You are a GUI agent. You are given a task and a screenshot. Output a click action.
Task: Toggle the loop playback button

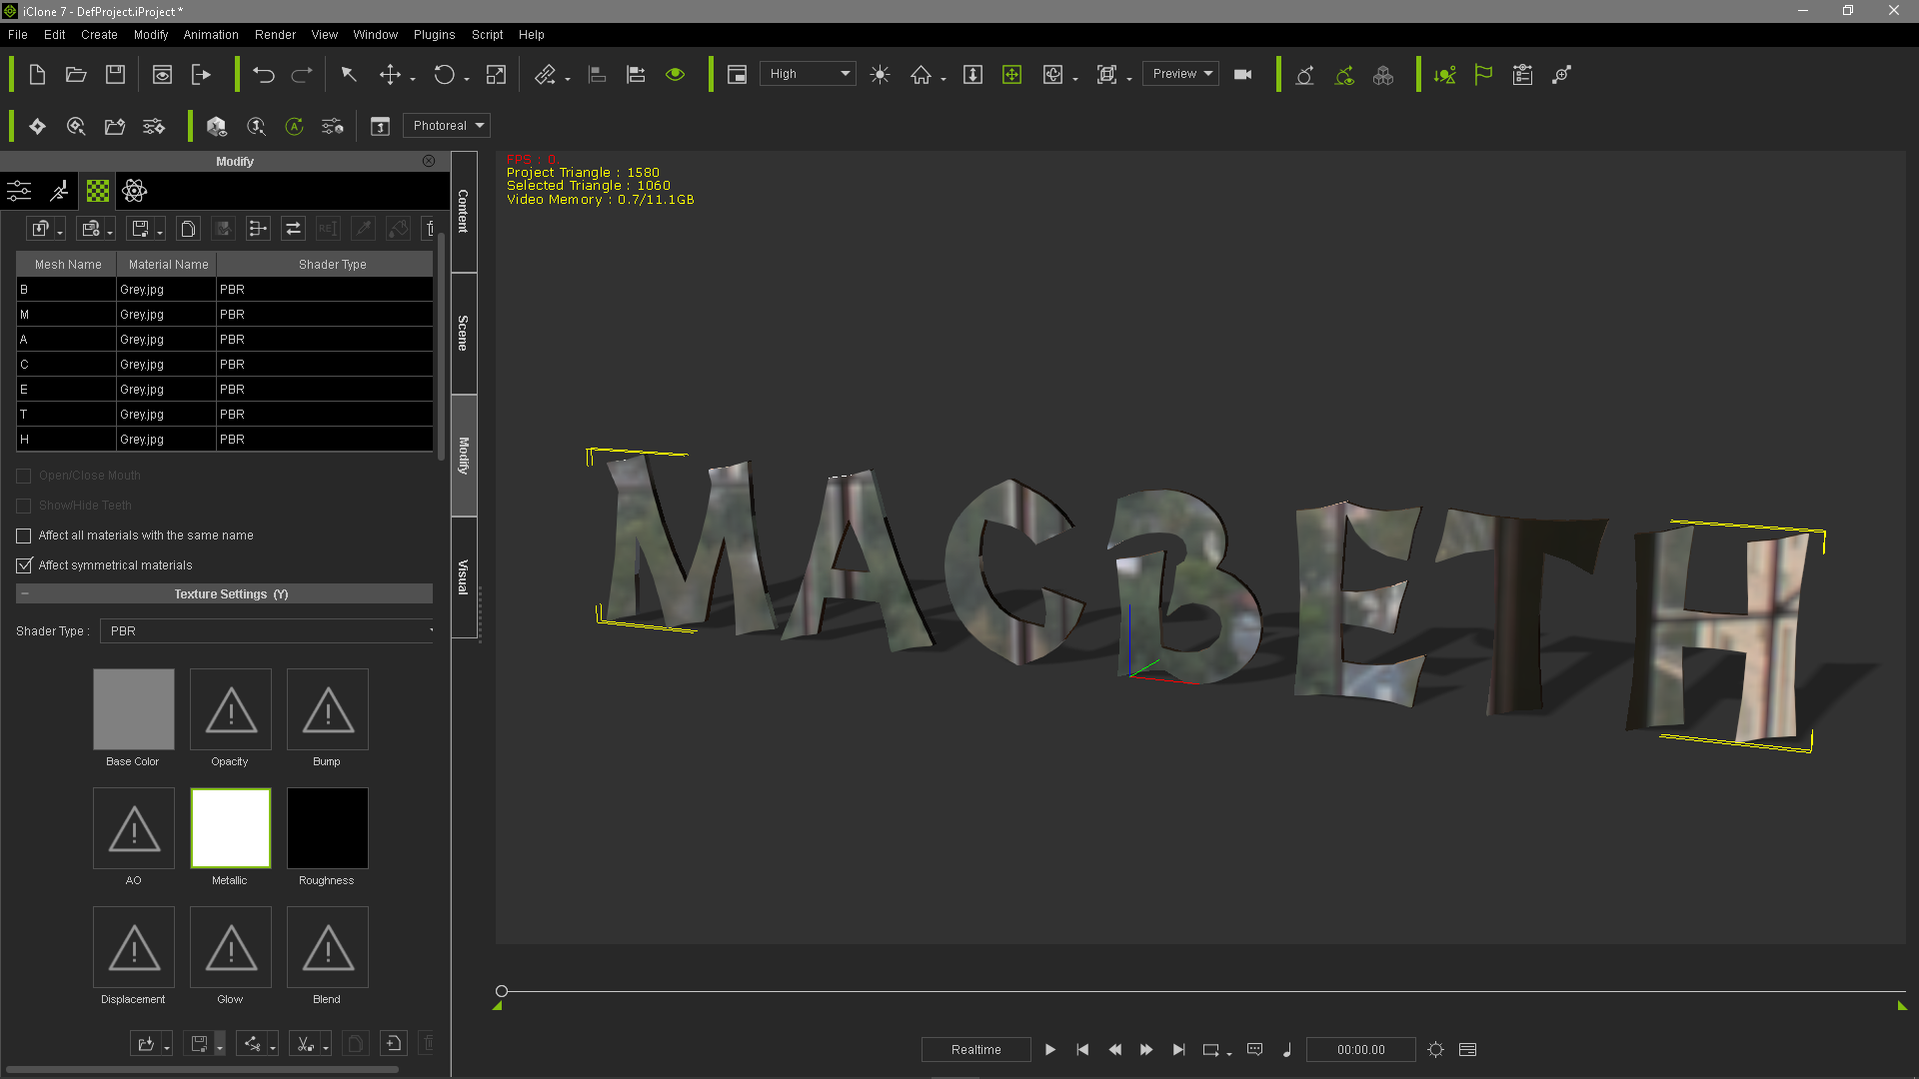1210,1049
